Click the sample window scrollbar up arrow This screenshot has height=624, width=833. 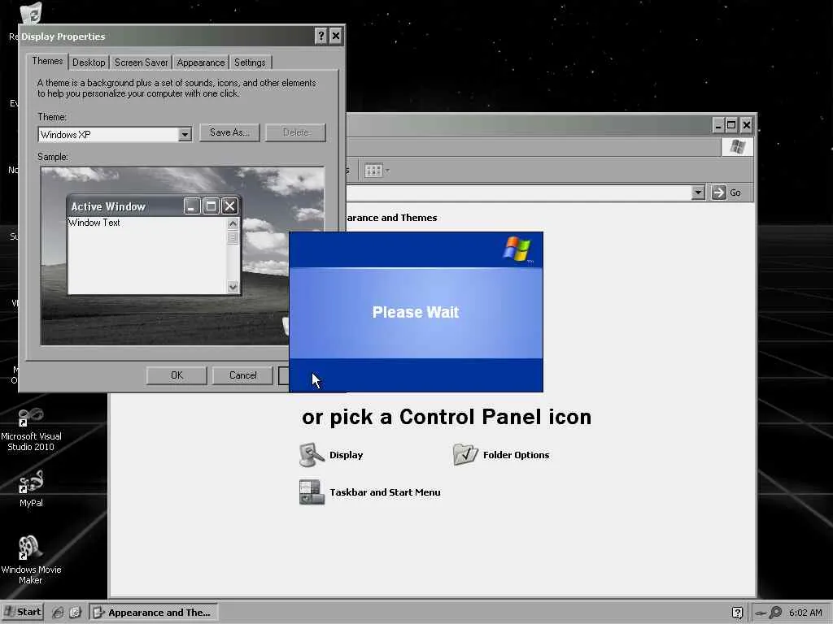click(233, 223)
